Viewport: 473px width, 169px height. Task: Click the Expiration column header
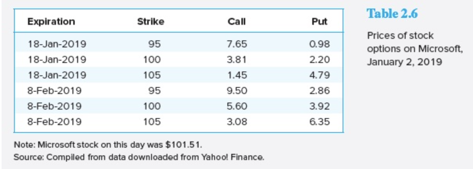coord(51,21)
